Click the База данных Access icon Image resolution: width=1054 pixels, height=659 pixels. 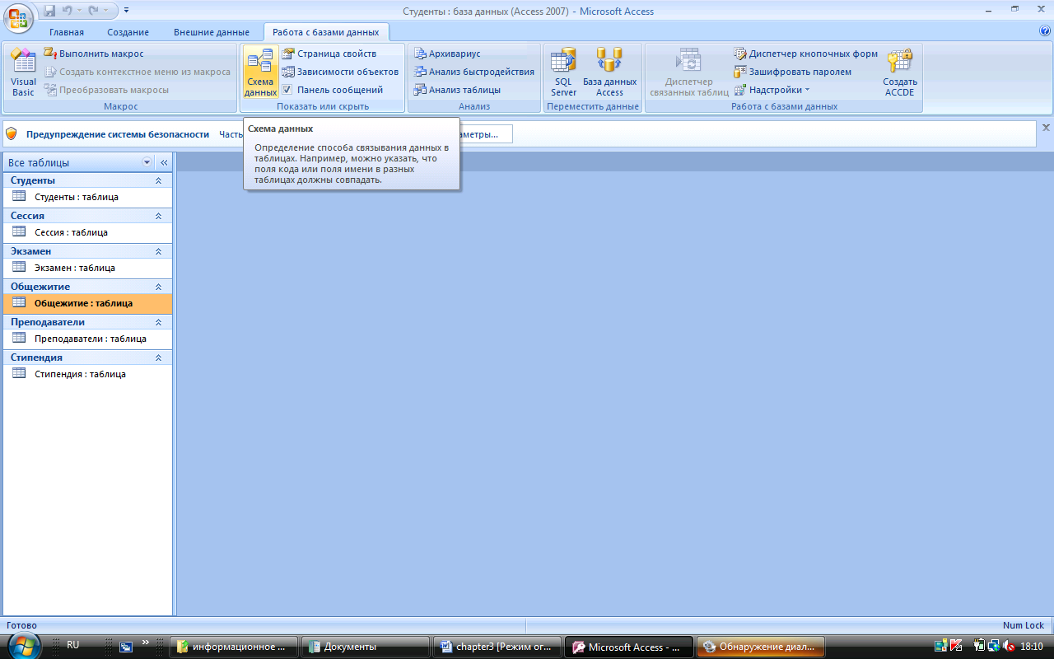609,74
